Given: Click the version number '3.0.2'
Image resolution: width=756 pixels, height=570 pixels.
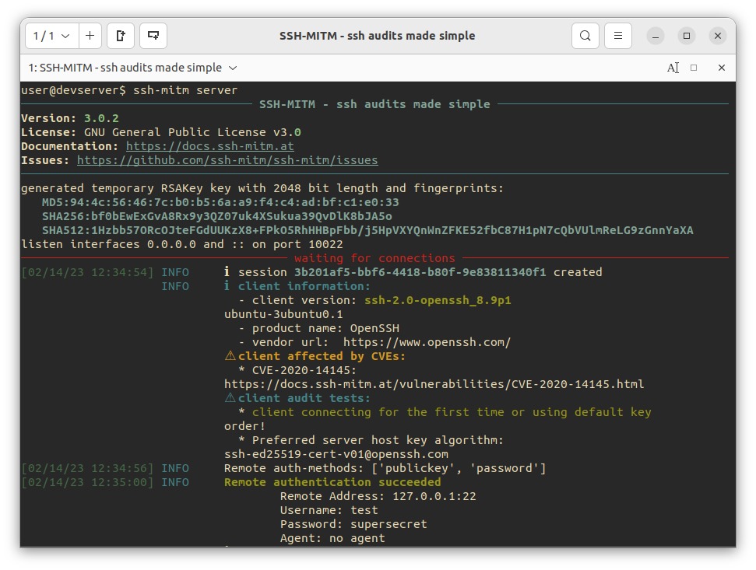Looking at the screenshot, I should click(x=101, y=118).
